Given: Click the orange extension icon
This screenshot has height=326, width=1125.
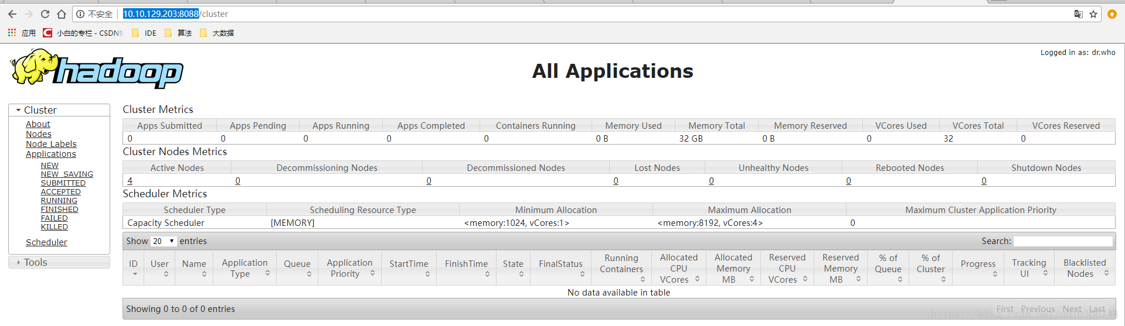Looking at the screenshot, I should click(x=1112, y=14).
